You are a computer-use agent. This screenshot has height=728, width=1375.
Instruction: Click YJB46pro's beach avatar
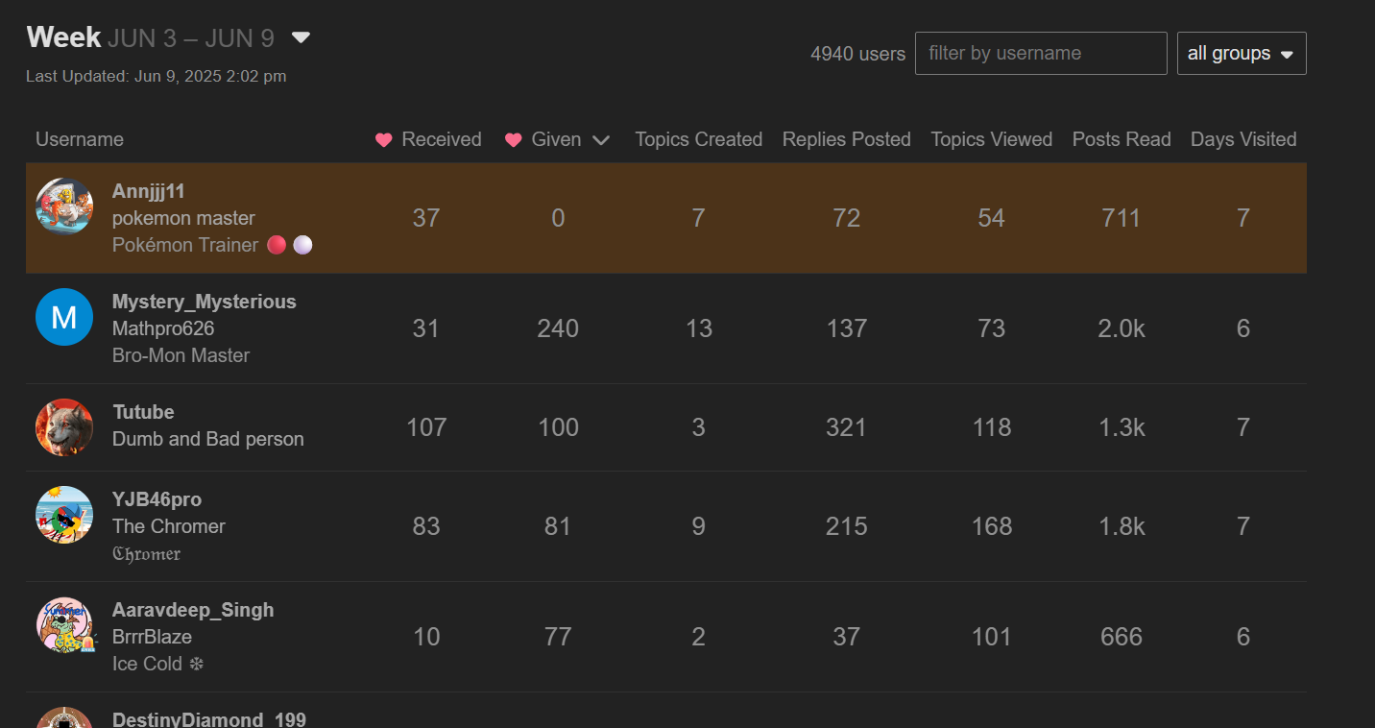coord(64,515)
